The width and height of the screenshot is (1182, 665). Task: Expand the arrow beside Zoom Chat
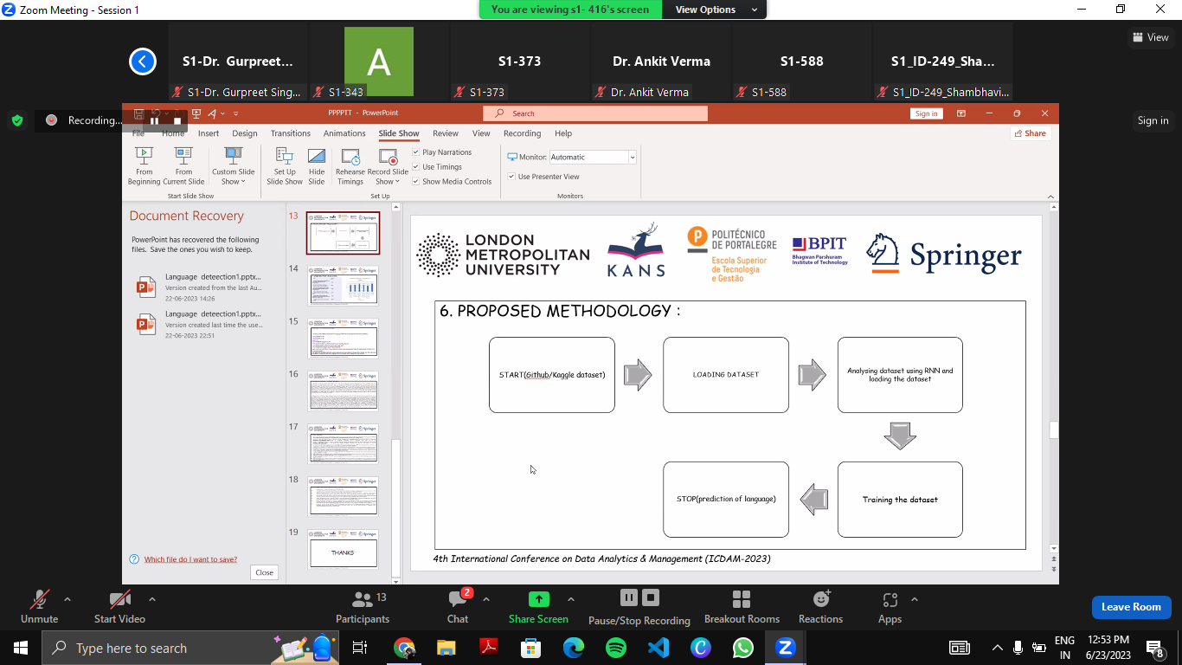486,599
